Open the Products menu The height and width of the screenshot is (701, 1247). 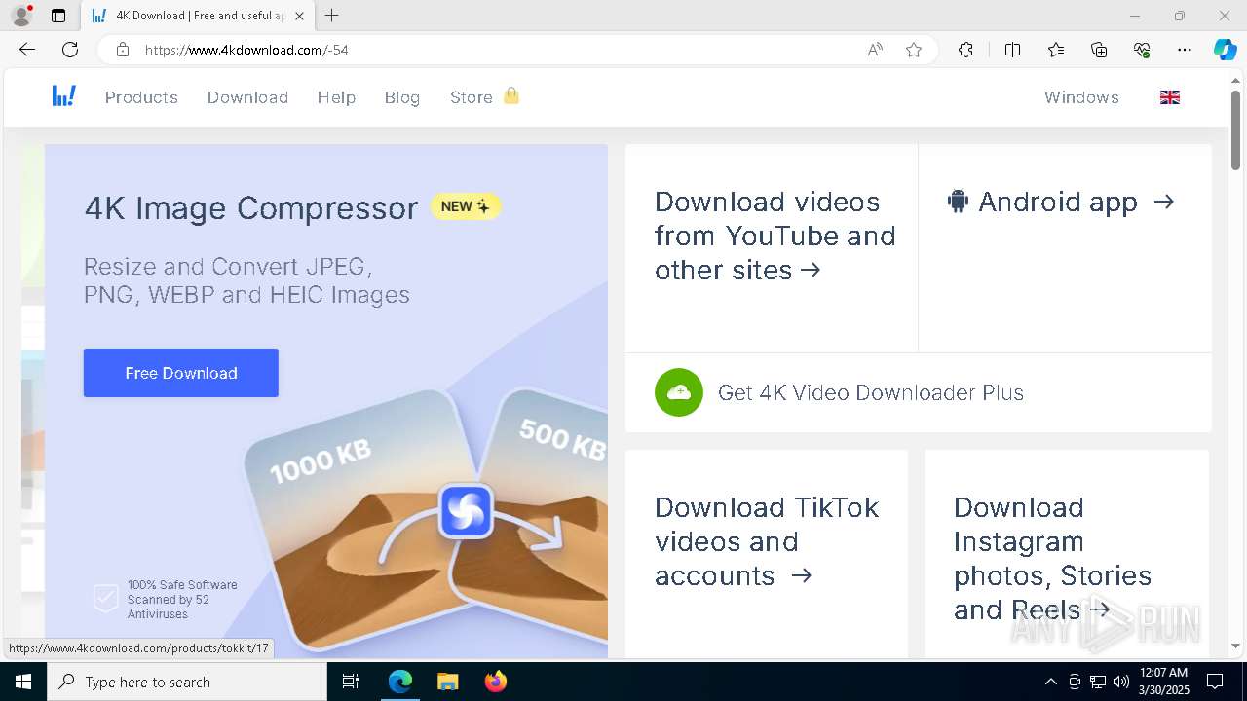click(141, 97)
